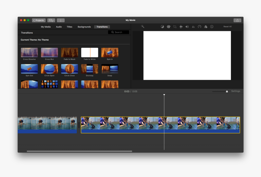Select the Spin In transition
The width and height of the screenshot is (261, 177).
110,52
